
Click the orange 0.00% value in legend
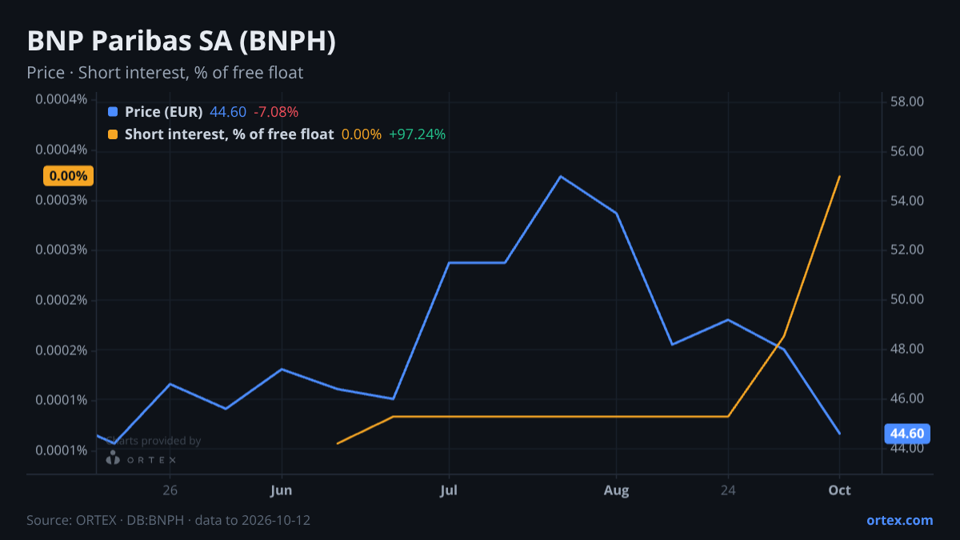(x=362, y=134)
